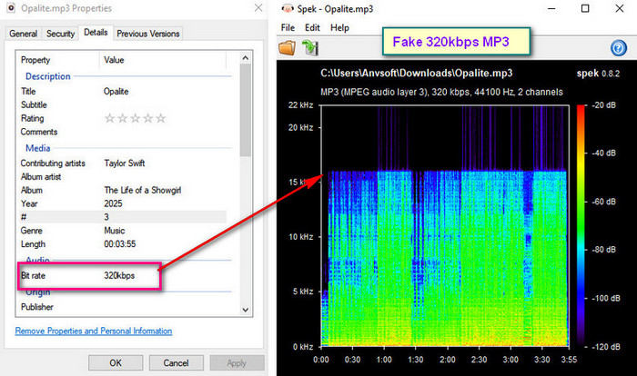This screenshot has height=376, width=637.
Task: Select Contributing artists value Taylor Swift
Action: 125,163
